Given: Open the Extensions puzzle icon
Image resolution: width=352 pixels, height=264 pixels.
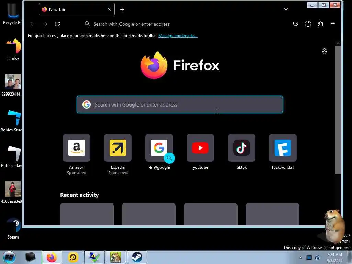Looking at the screenshot, I should point(321,24).
